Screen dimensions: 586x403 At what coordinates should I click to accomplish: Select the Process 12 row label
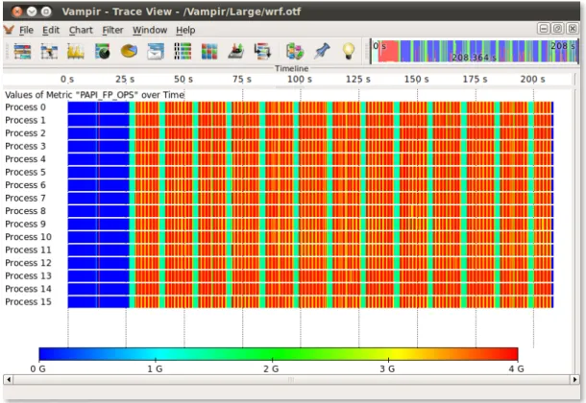pos(28,263)
